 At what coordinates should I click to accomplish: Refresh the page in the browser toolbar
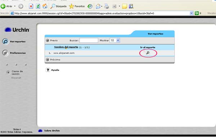[x=38, y=6]
